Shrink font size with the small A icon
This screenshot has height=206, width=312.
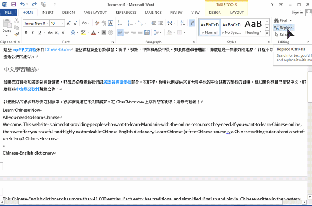pos(75,23)
